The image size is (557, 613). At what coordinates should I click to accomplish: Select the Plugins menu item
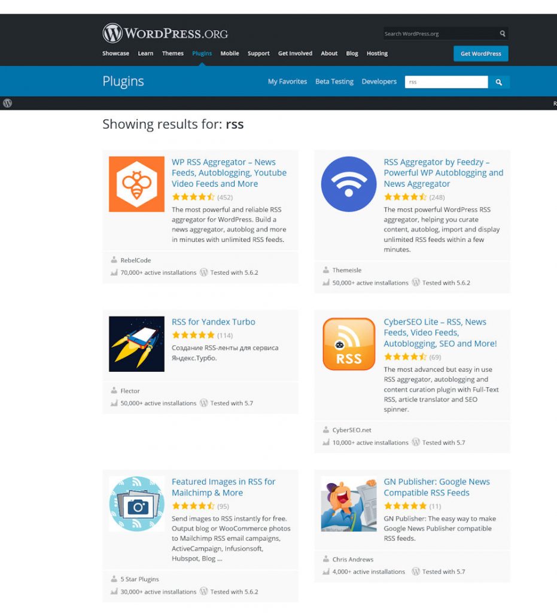tap(202, 53)
